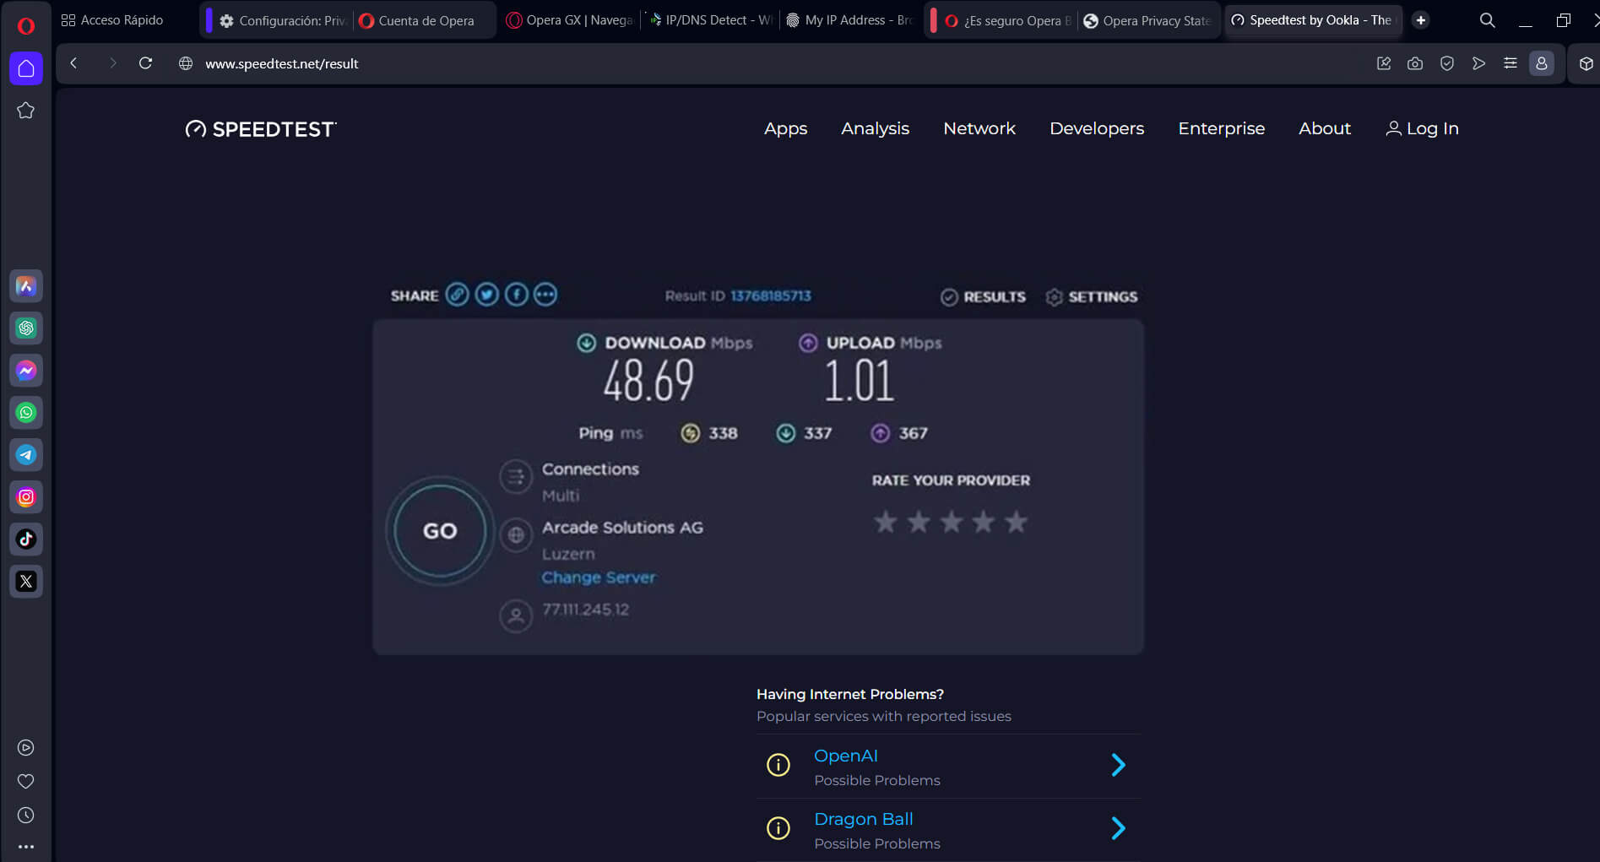The width and height of the screenshot is (1600, 862).
Task: Open the player icon in sidebar
Action: (x=26, y=748)
